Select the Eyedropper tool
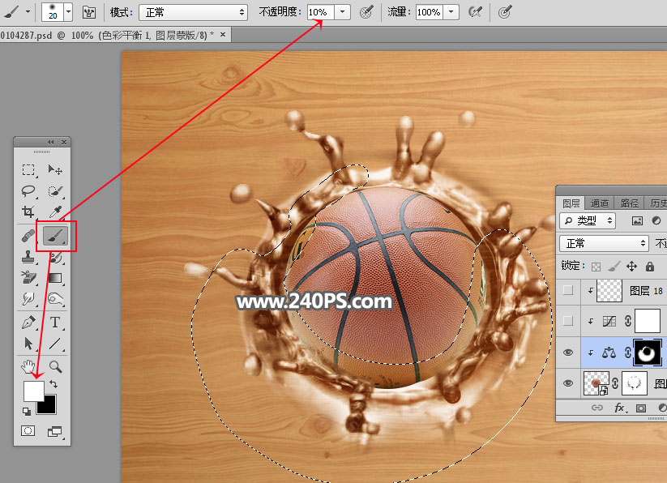Image resolution: width=667 pixels, height=483 pixels. pyautogui.click(x=55, y=212)
